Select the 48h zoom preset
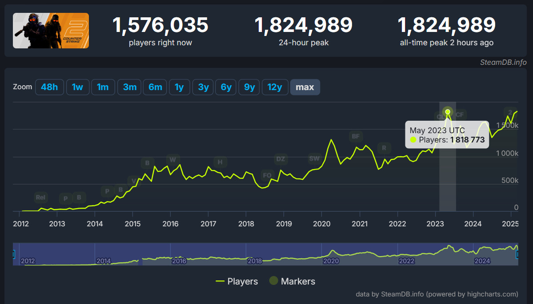The image size is (533, 304). (49, 87)
